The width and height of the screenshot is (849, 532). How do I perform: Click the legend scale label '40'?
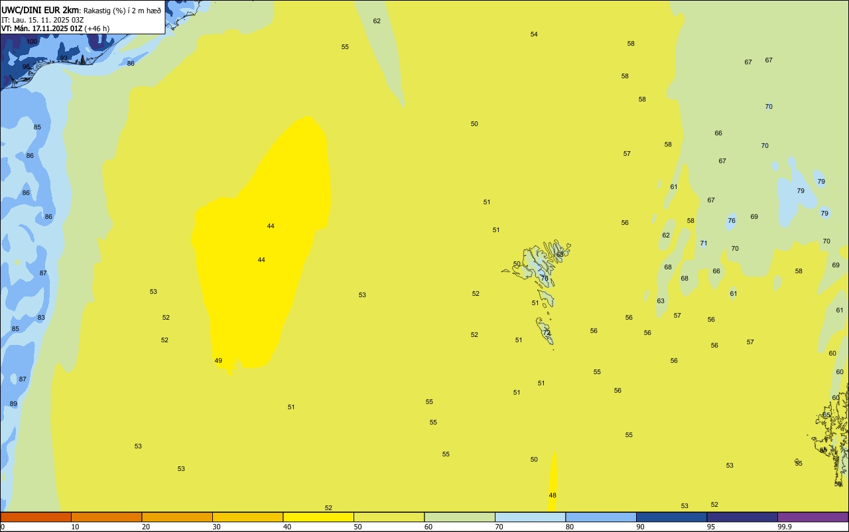click(287, 527)
